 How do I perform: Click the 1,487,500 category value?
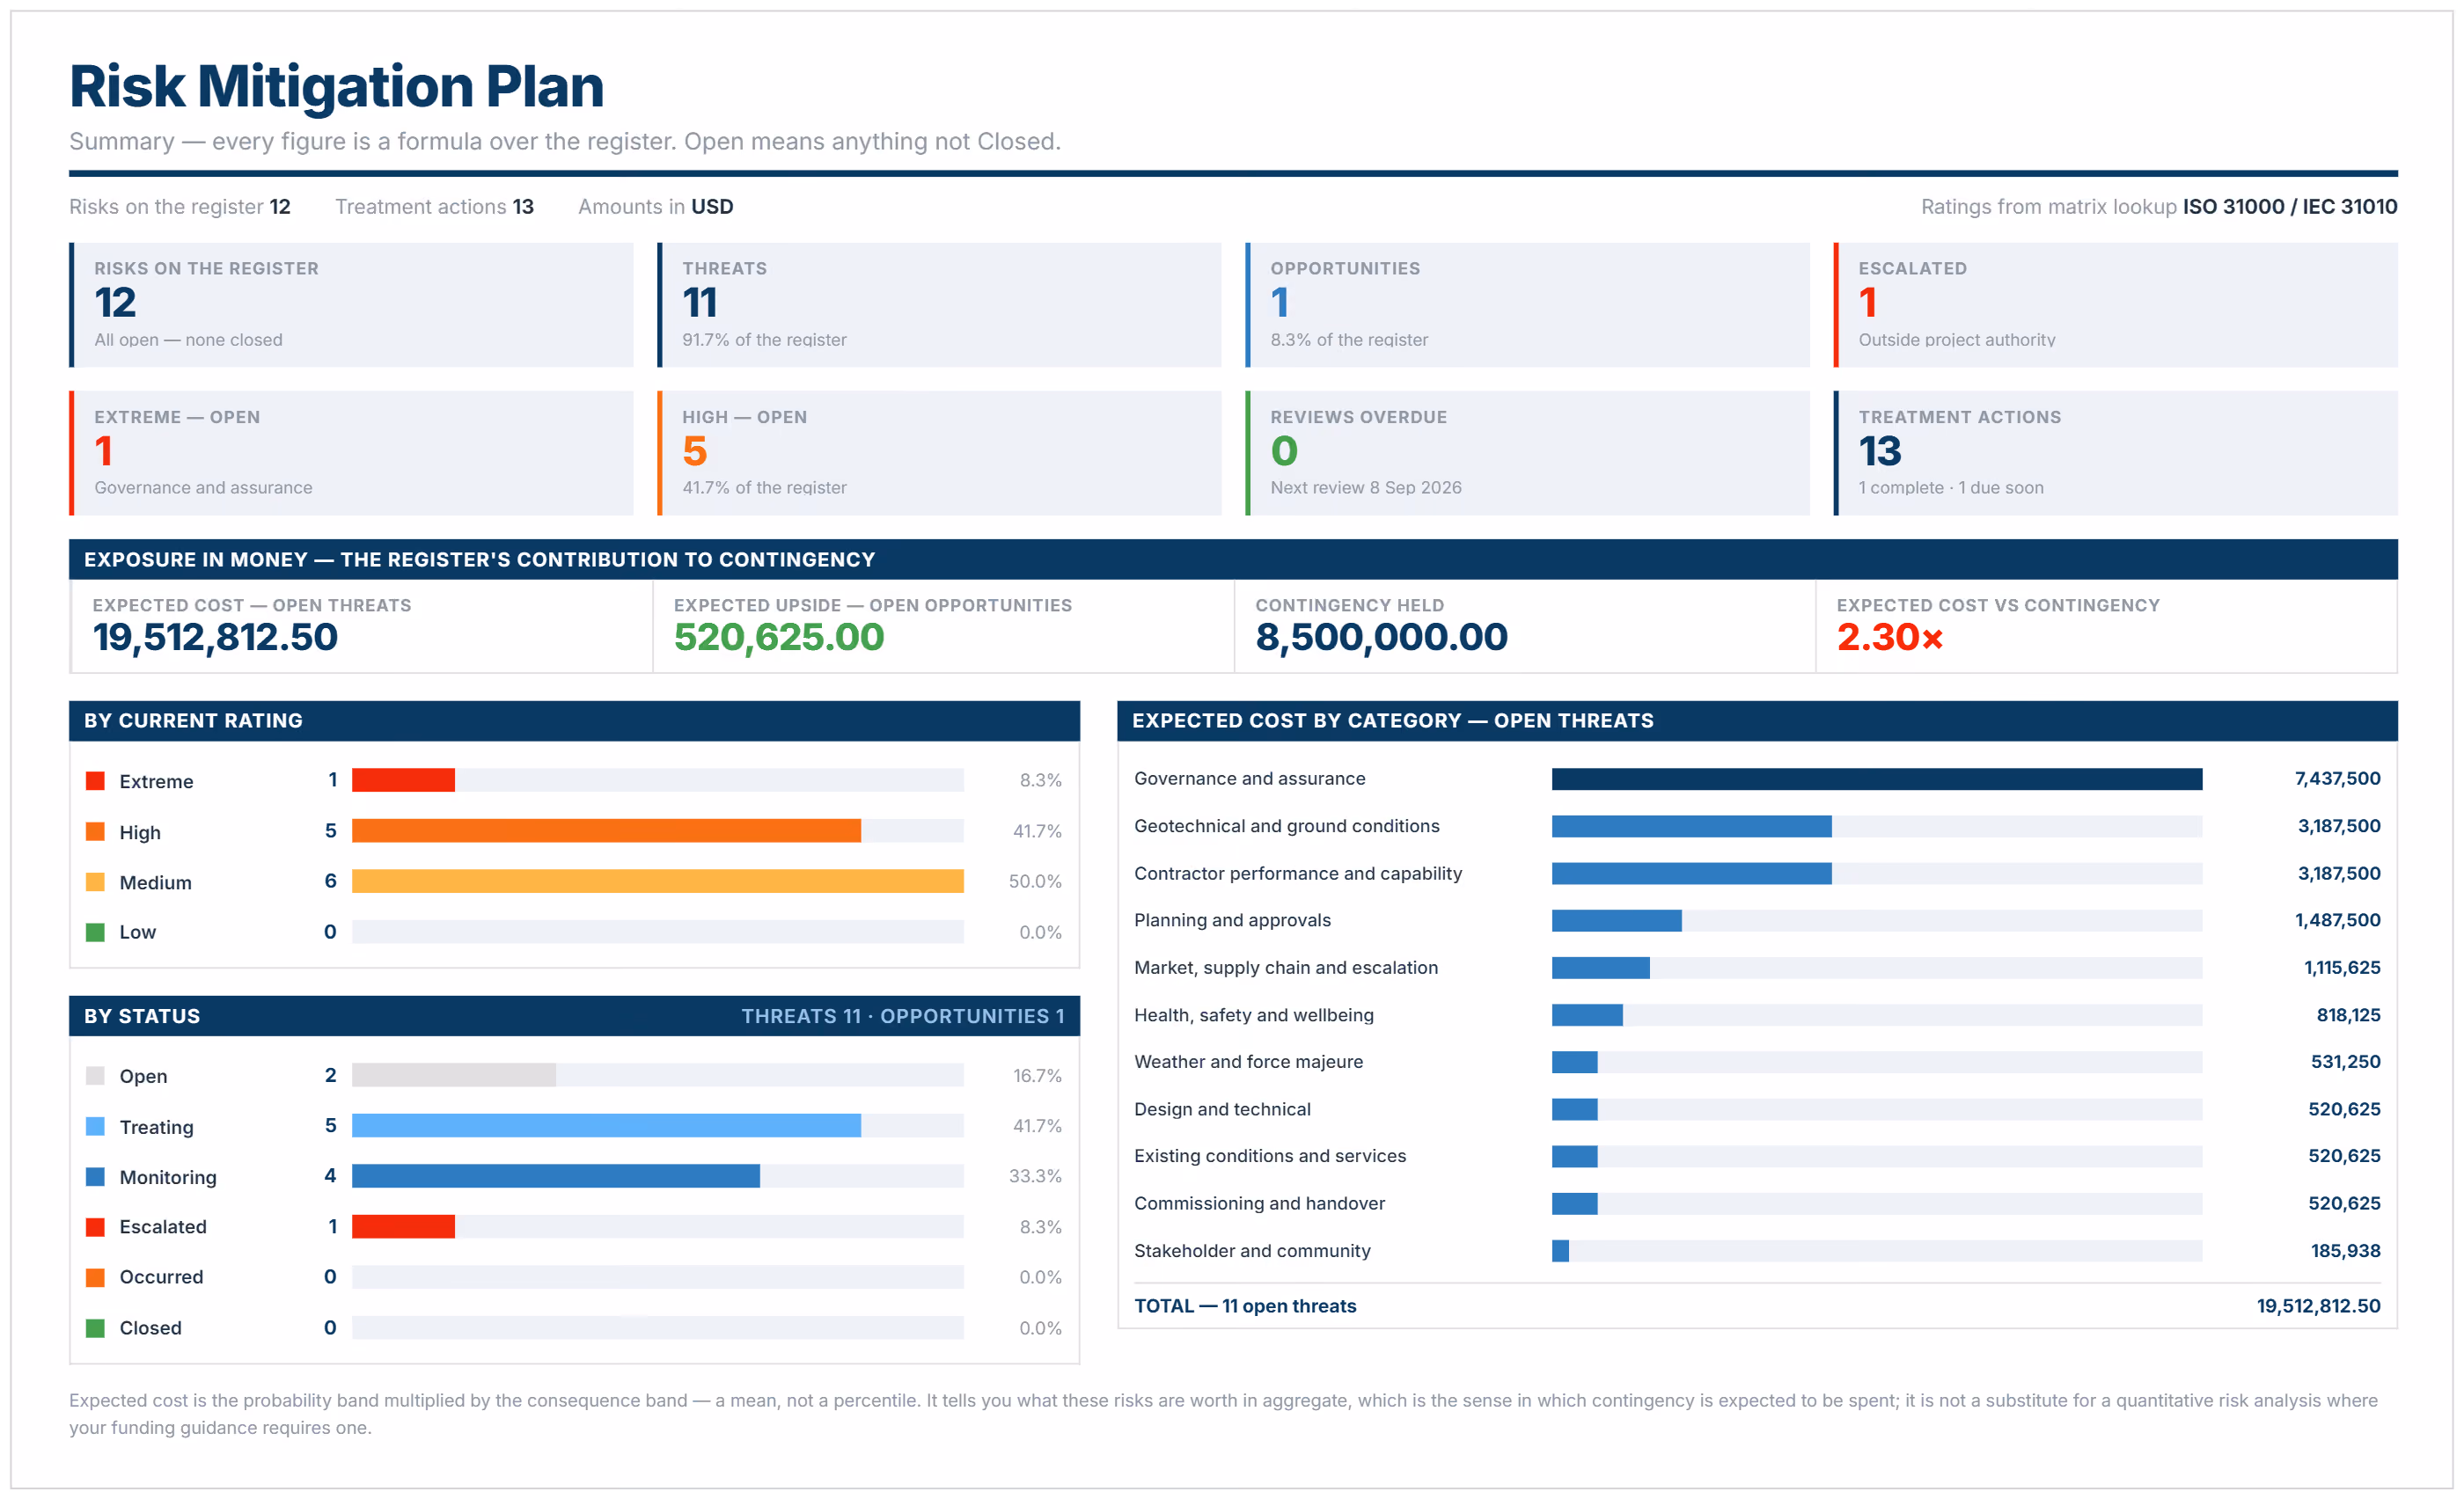click(2337, 919)
